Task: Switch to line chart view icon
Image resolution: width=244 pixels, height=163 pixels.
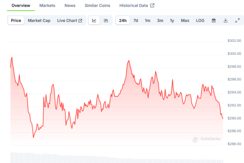Action: click(x=94, y=21)
